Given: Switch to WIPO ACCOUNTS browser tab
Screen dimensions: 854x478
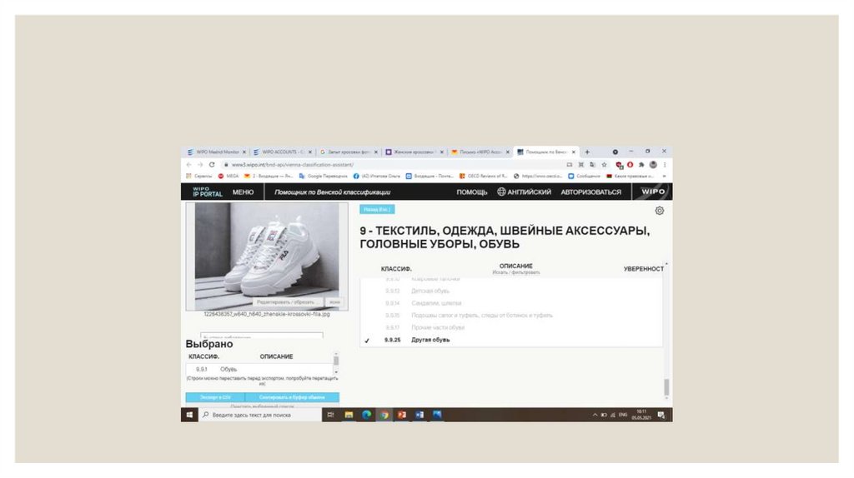Looking at the screenshot, I should [x=281, y=152].
